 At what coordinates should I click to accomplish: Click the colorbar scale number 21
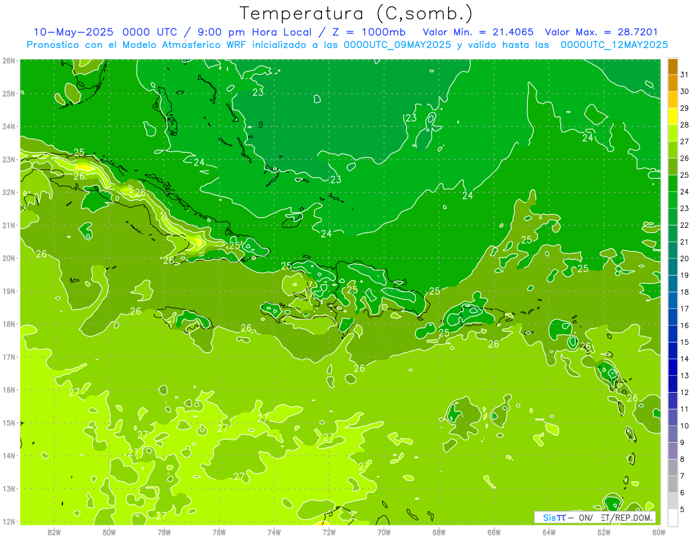tap(685, 242)
